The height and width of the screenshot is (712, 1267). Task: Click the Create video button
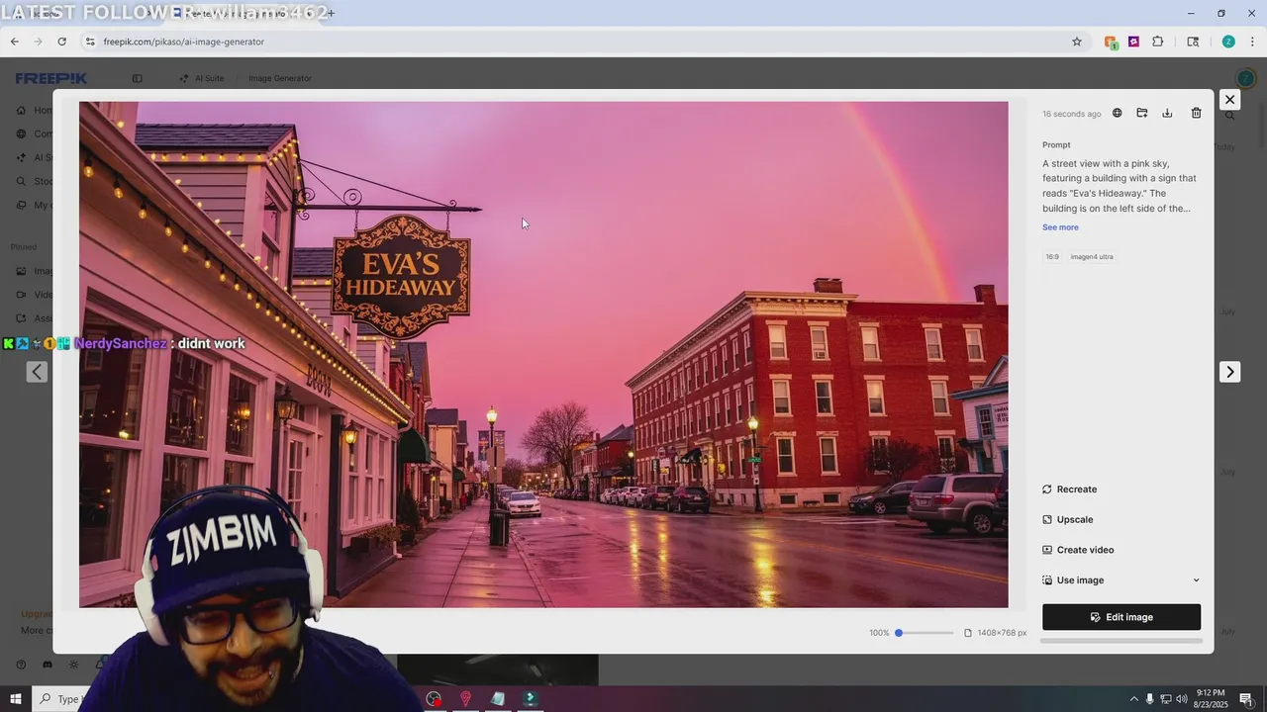coord(1078,550)
